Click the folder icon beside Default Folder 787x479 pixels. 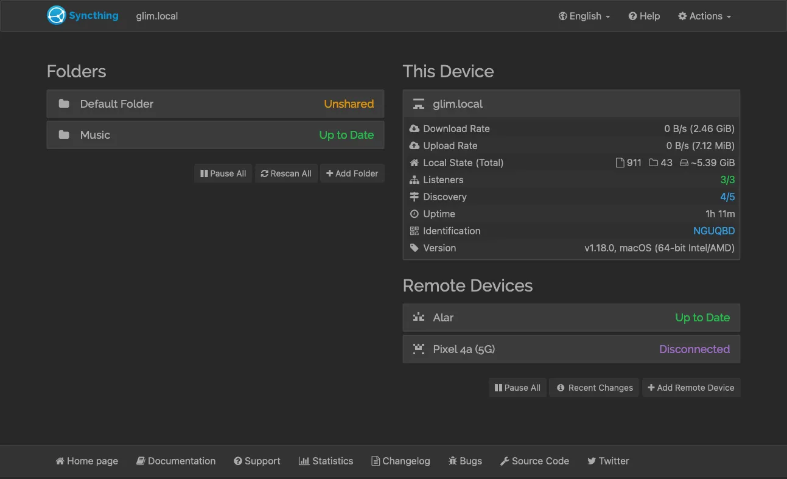tap(64, 103)
